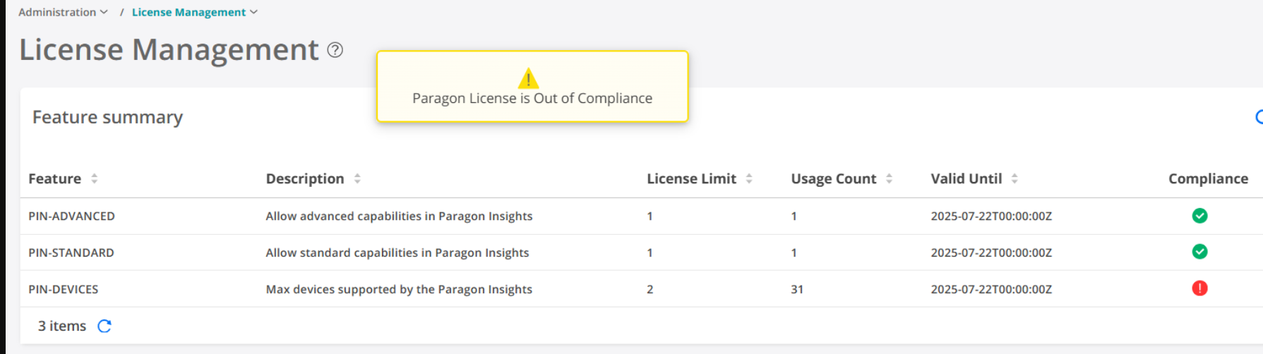1263x354 pixels.
Task: Sort by the Valid Until column
Action: point(1014,178)
